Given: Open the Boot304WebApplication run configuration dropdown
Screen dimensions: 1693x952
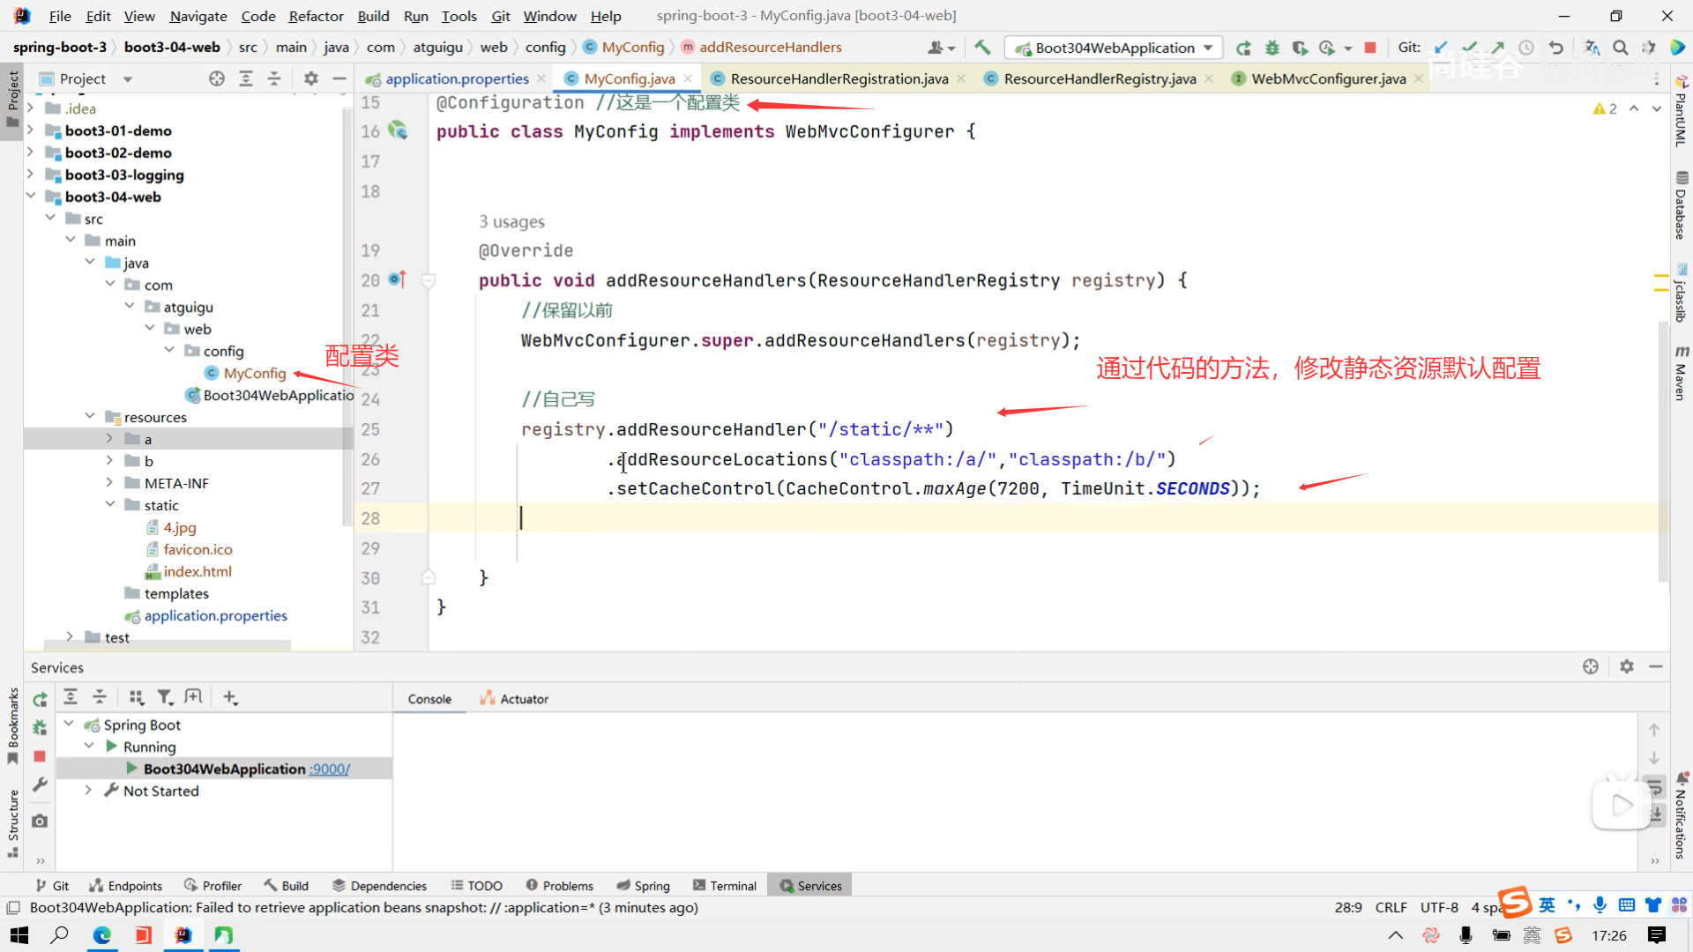Looking at the screenshot, I should point(1115,48).
